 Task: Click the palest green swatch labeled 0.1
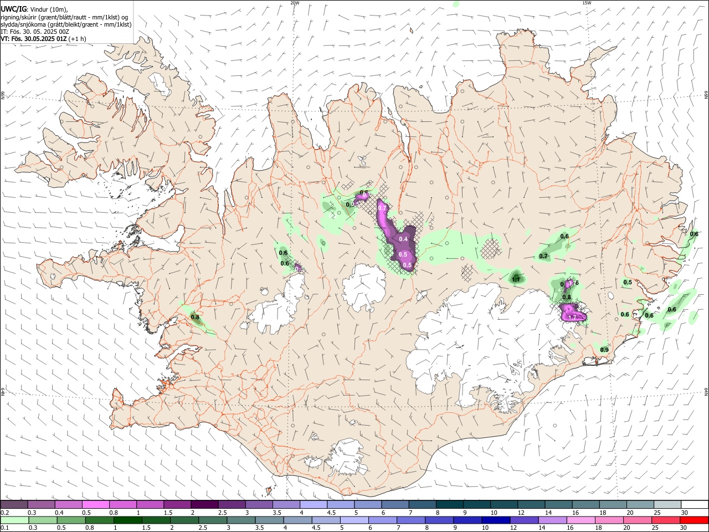[x=15, y=520]
